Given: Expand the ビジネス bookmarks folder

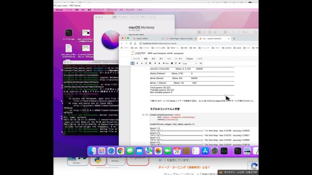Looking at the screenshot, I should [146, 47].
